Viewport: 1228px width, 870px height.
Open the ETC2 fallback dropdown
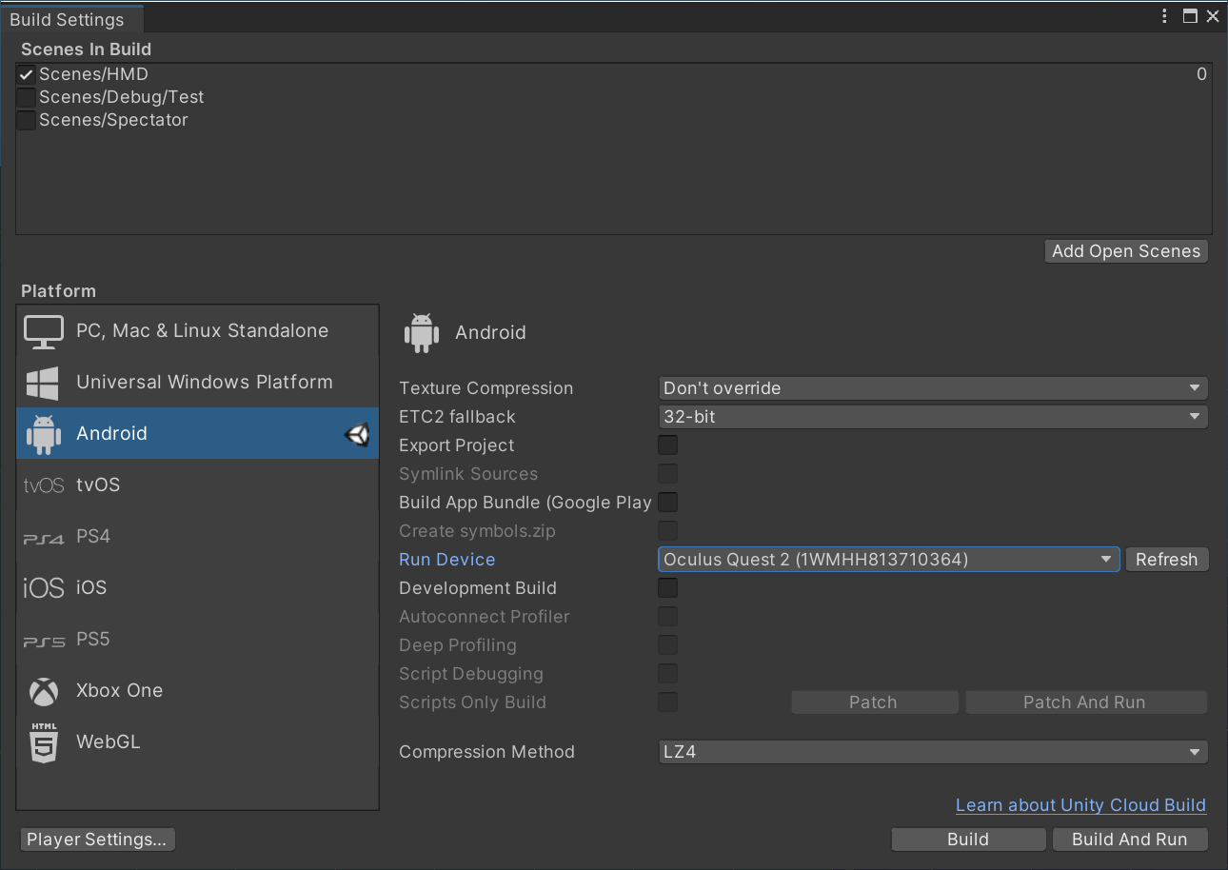[933, 417]
